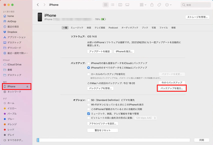Open the group-by dropdown in toolbar

coord(143,5)
